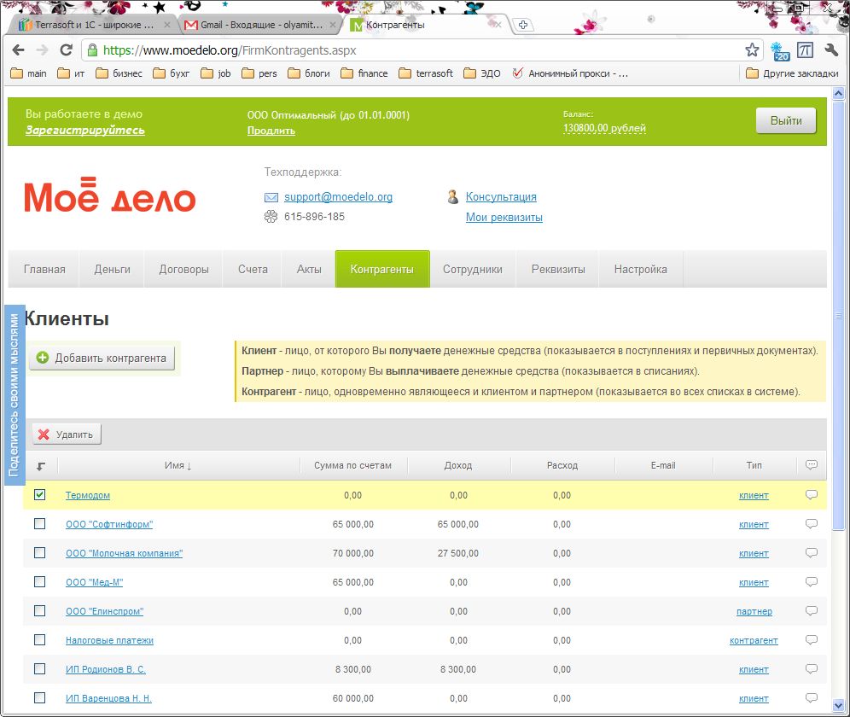Screen dimensions: 850x717
Task: Click the bookmark star in address bar
Action: click(751, 50)
